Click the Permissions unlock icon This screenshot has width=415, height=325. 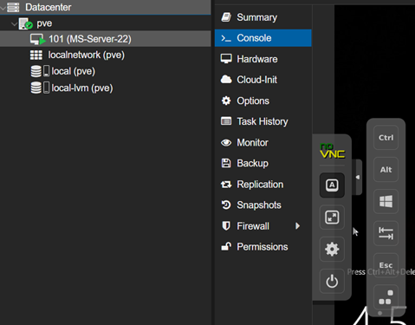coord(226,246)
